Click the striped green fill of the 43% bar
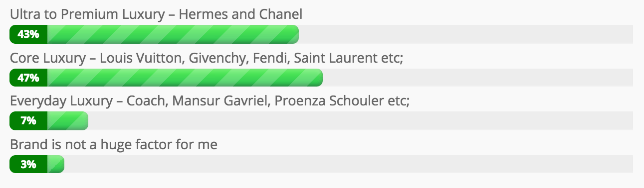 click(173, 34)
